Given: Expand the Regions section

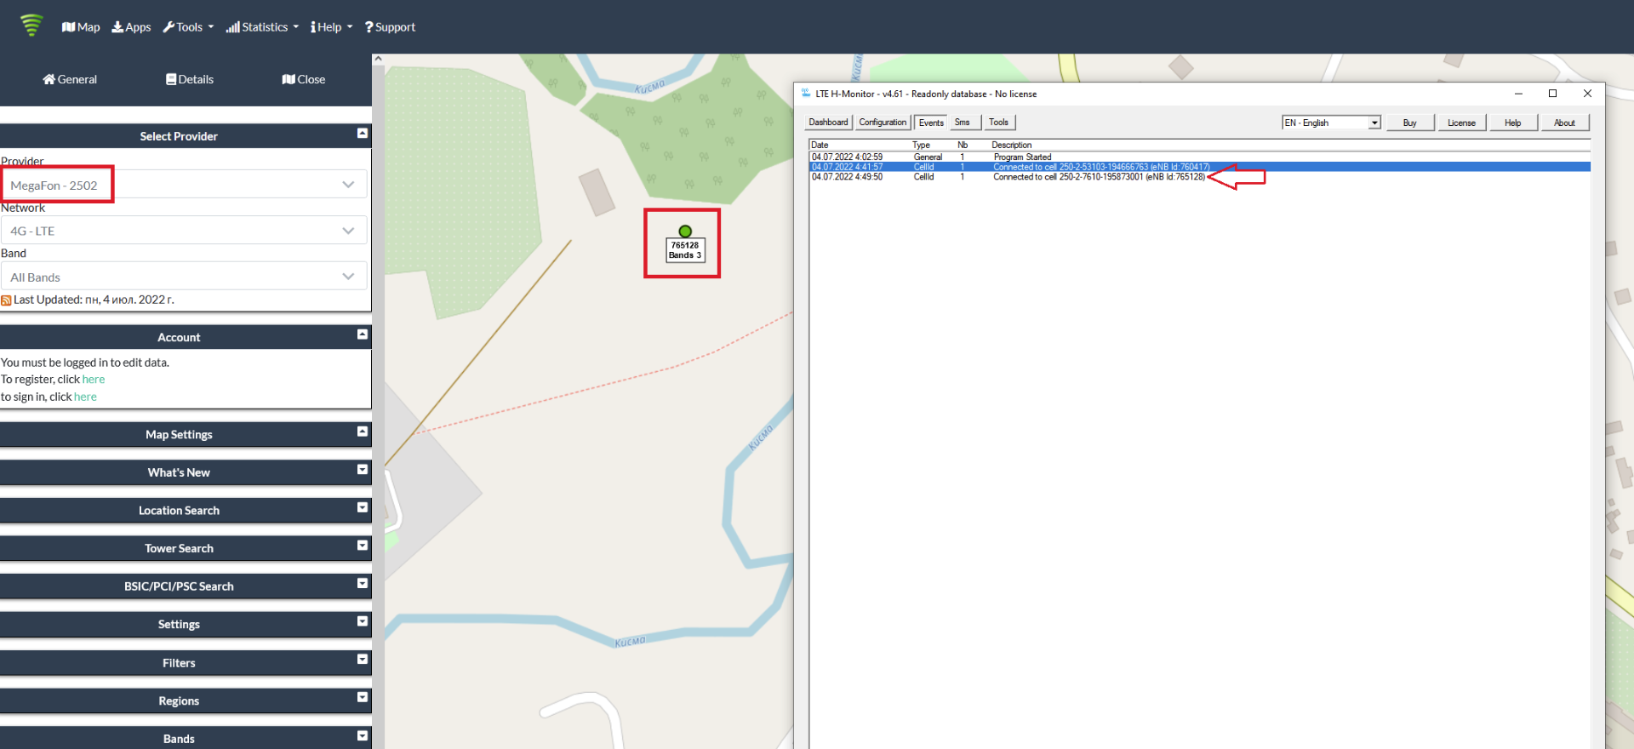Looking at the screenshot, I should [x=363, y=697].
